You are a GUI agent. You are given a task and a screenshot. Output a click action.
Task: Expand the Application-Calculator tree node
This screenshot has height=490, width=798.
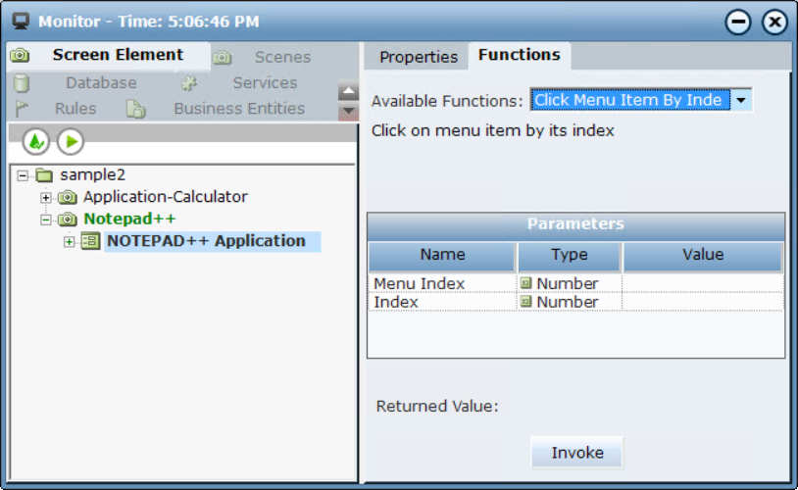coord(45,198)
